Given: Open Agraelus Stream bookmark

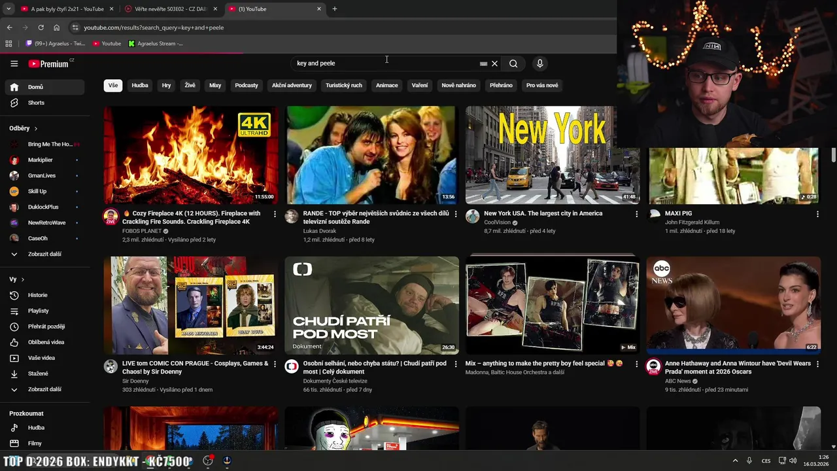Looking at the screenshot, I should (x=156, y=44).
